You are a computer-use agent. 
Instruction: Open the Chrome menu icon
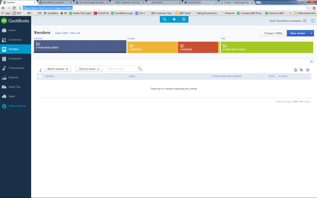pos(314,8)
